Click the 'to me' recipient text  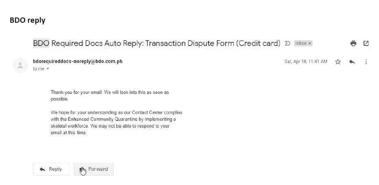[x=39, y=69]
